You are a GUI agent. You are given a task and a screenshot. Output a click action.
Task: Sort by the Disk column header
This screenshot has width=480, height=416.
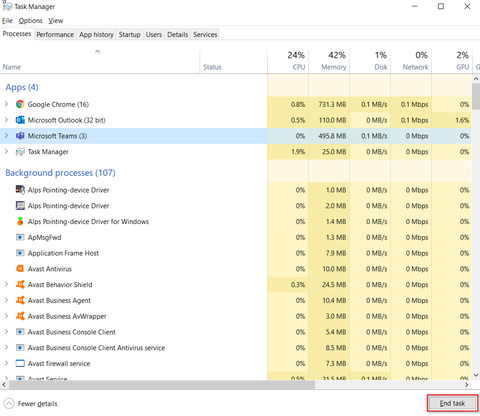point(370,62)
